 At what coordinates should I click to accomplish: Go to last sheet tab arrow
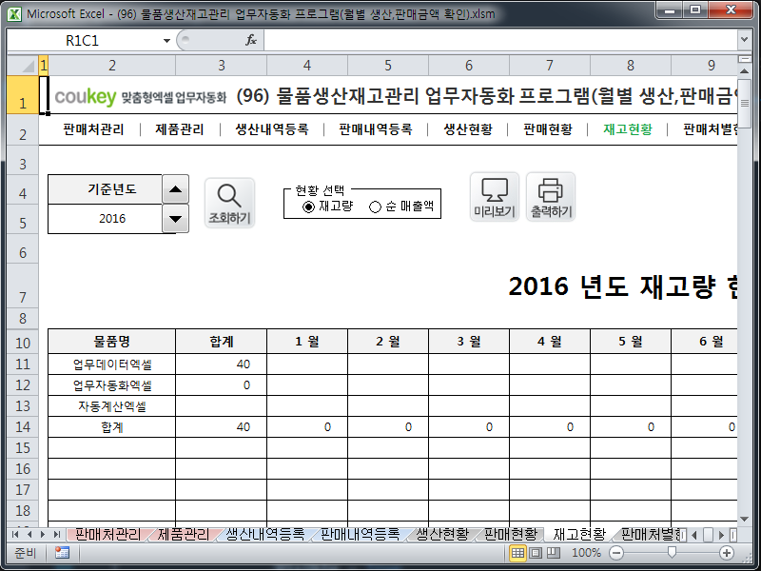click(x=57, y=535)
